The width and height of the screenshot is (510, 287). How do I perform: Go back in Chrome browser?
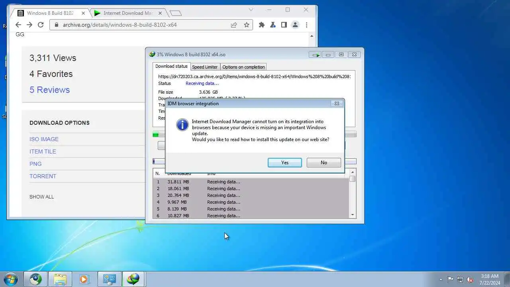18,25
